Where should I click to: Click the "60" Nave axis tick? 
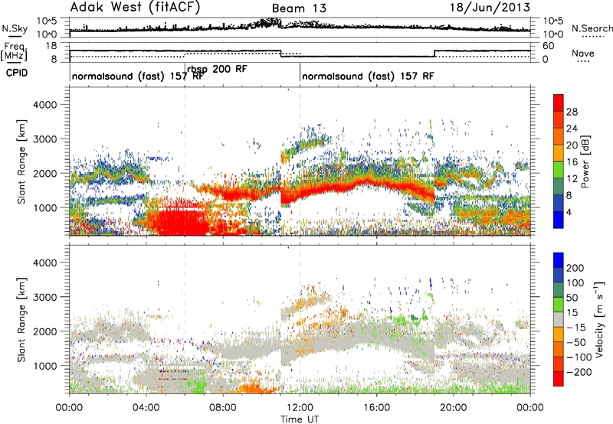coord(549,46)
